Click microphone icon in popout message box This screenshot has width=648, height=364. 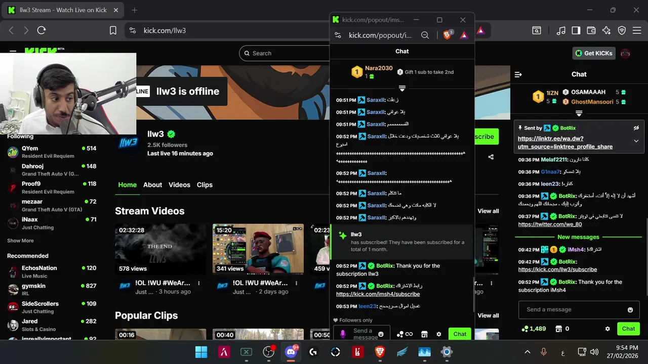(343, 334)
